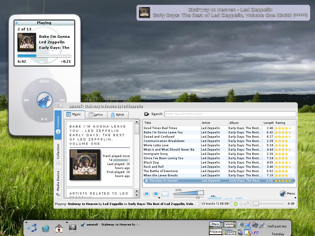Expand the arrow under the Menu button
Viewport: 315px width, 236px height.
296,198
